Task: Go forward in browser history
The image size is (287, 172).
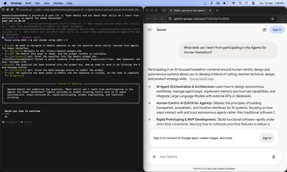Action: point(155,19)
